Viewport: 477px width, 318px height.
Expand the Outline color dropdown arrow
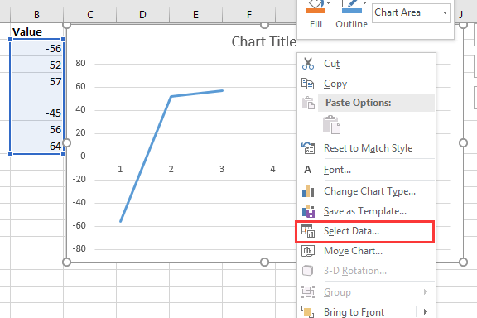pos(364,3)
